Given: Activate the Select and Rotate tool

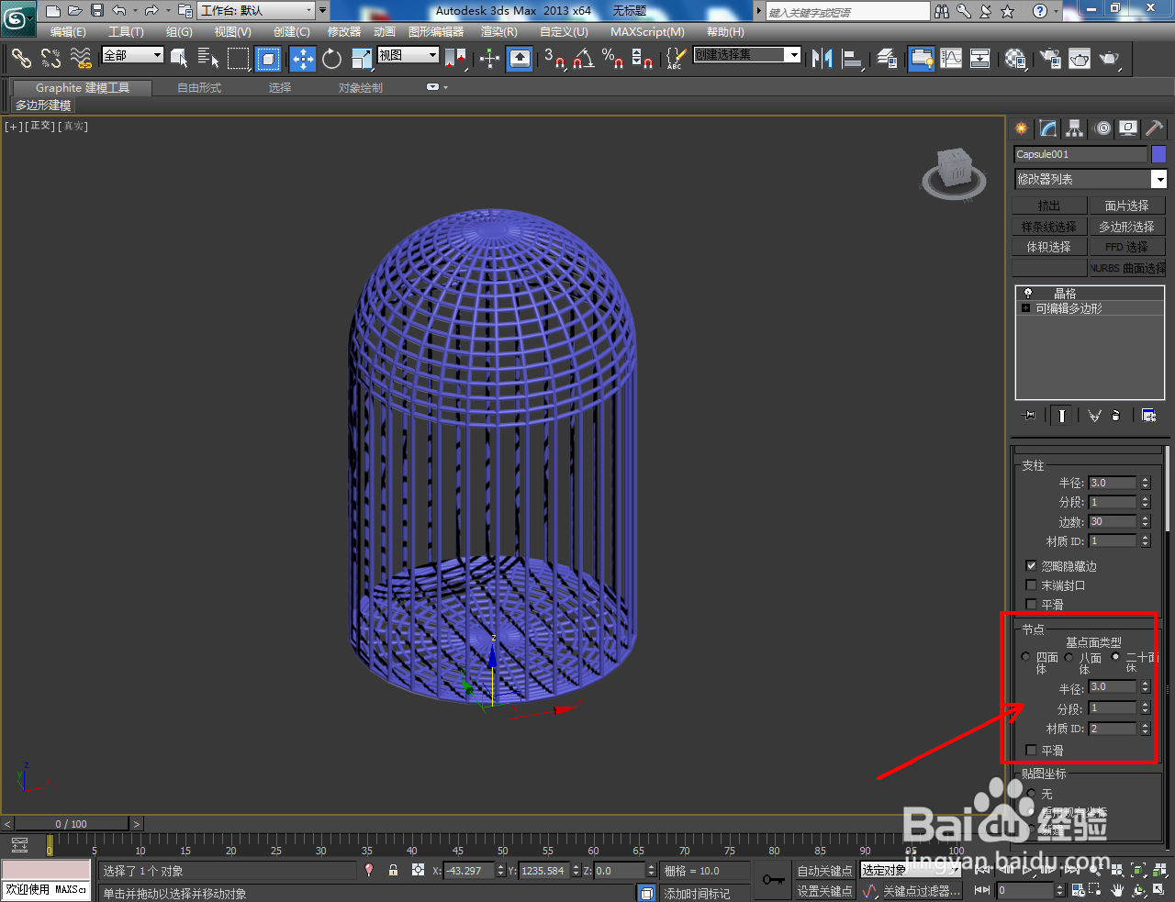Looking at the screenshot, I should coord(332,59).
